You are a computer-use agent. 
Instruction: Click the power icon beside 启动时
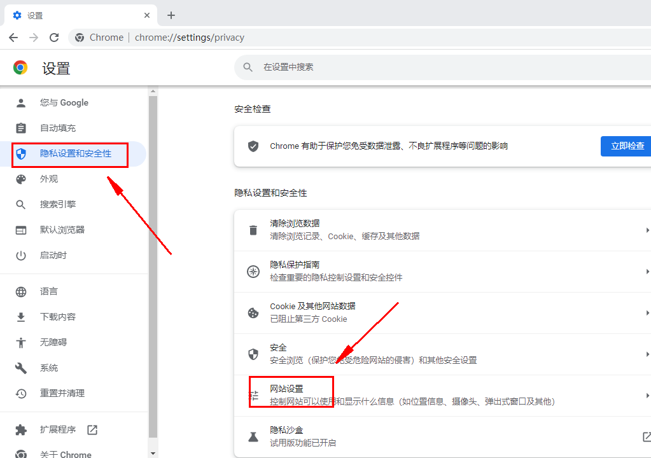point(21,256)
